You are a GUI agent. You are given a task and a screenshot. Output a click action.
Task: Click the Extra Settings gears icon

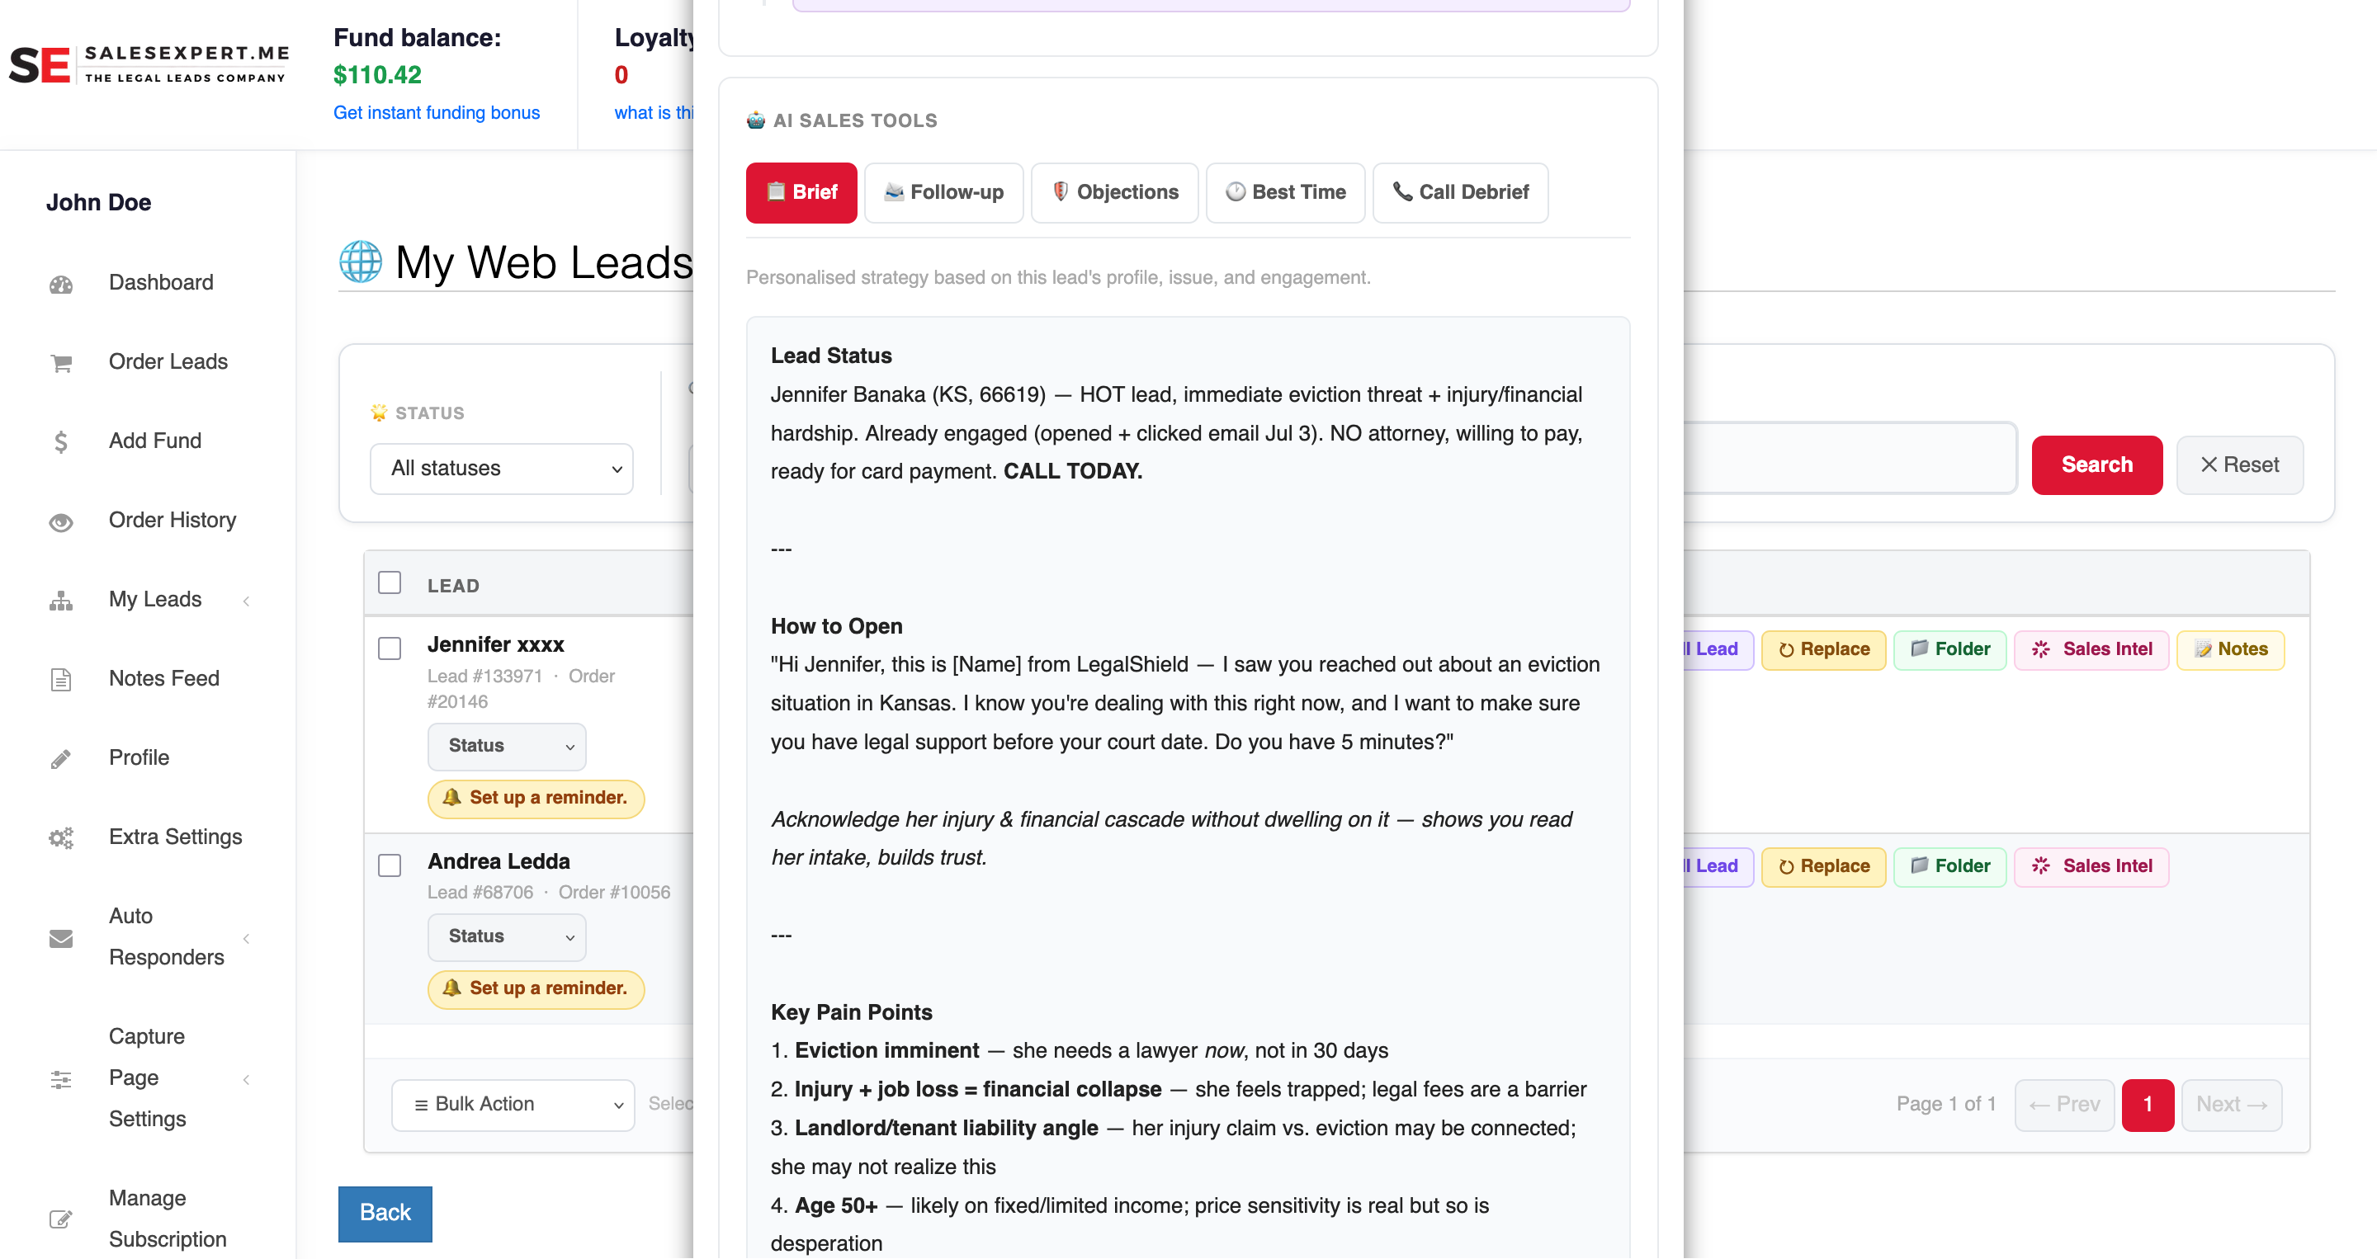(61, 838)
